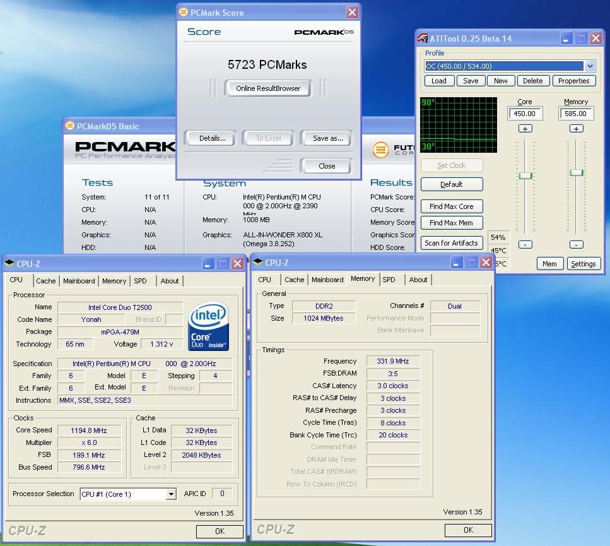
Task: Increase Core clock with plus button
Action: [525, 129]
